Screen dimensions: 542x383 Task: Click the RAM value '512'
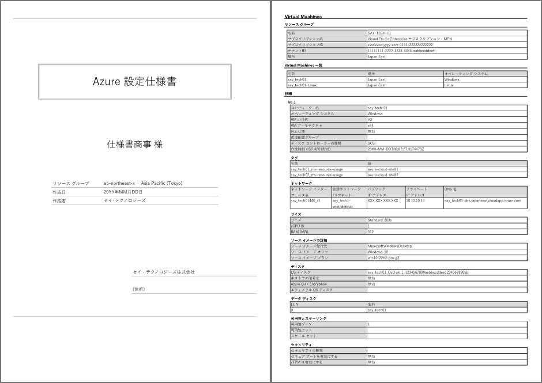pyautogui.click(x=371, y=232)
